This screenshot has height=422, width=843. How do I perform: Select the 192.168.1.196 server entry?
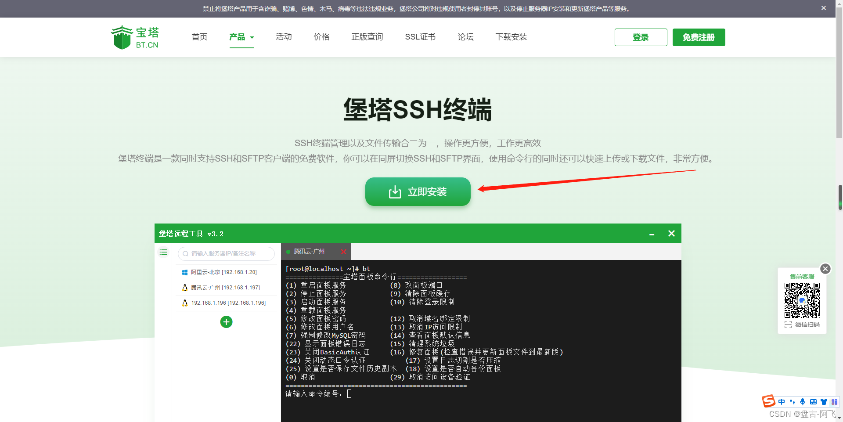[x=226, y=303]
